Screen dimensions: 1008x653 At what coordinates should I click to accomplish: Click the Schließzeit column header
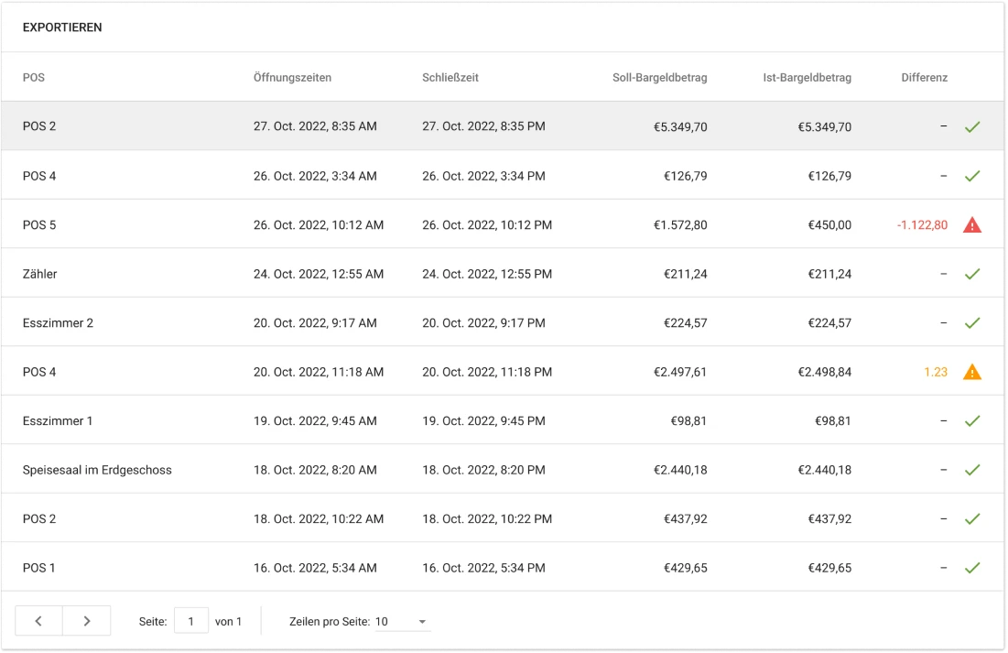(x=450, y=78)
